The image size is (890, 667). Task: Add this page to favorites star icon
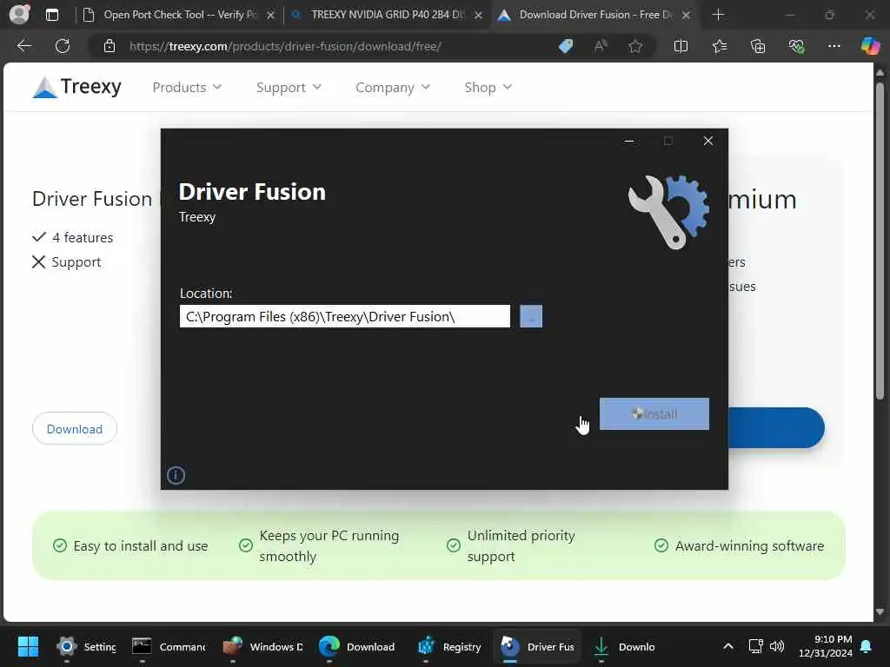click(x=635, y=47)
